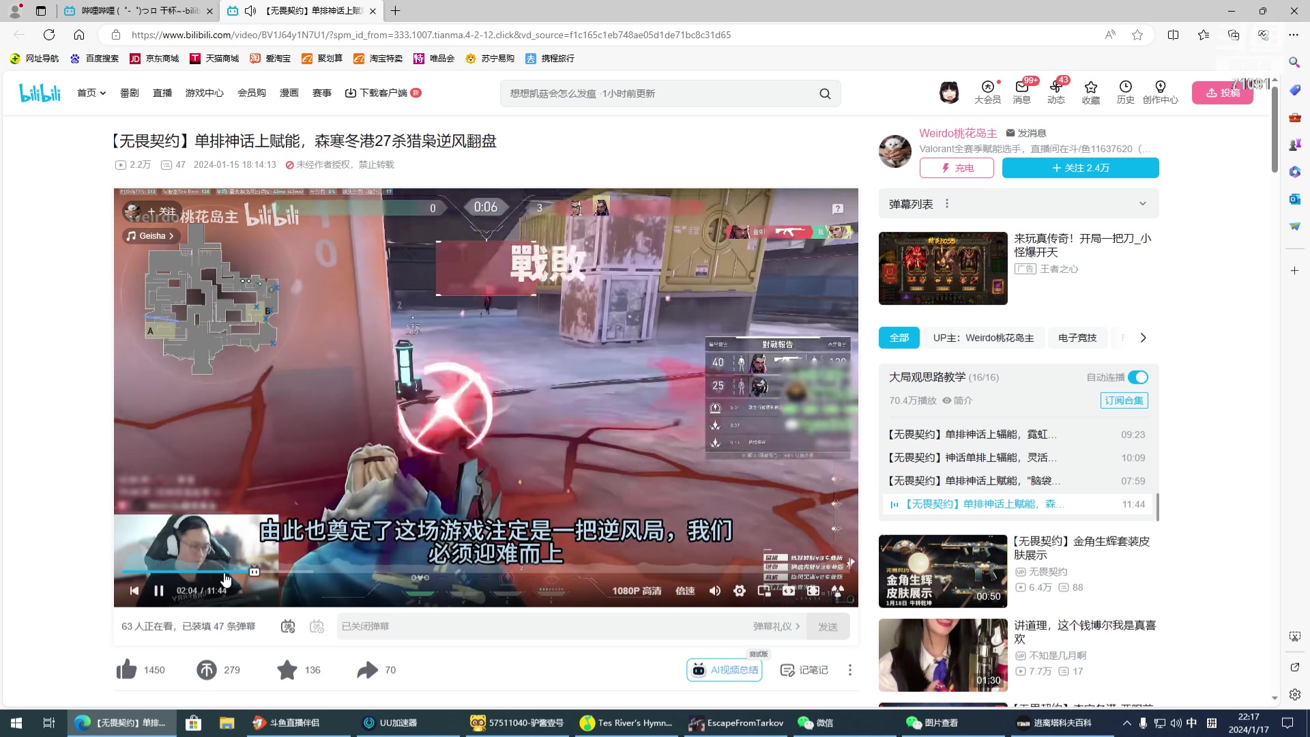Enable picture-in-picture mode in player

pyautogui.click(x=764, y=591)
